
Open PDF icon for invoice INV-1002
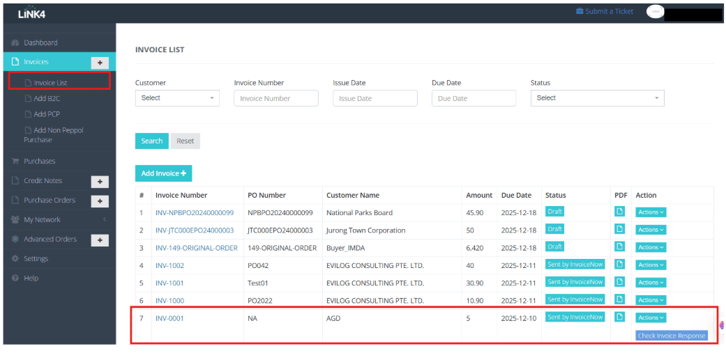click(x=619, y=264)
